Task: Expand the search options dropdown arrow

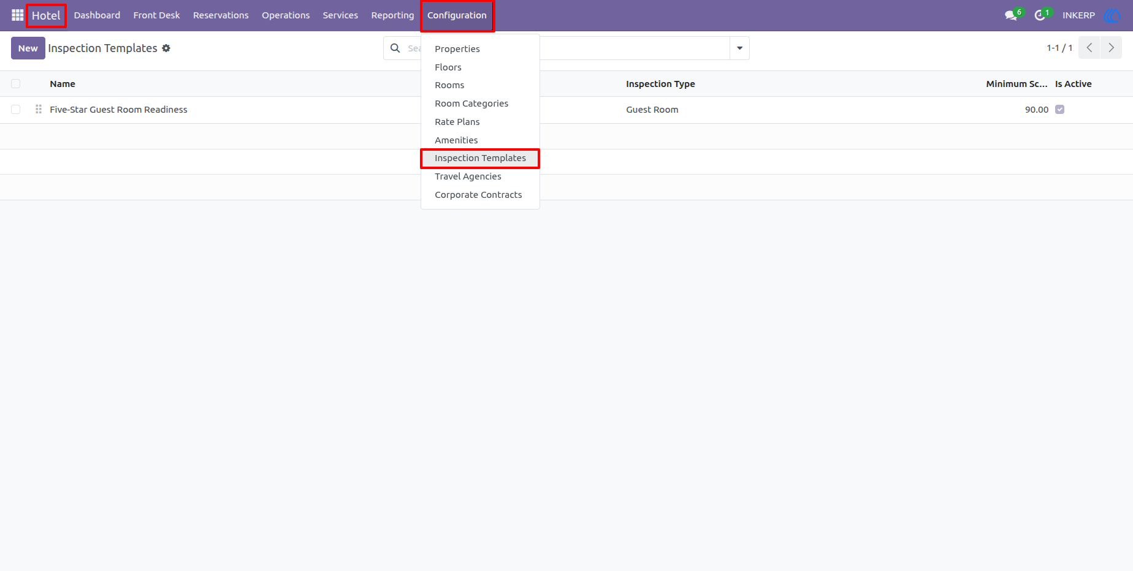Action: (x=739, y=48)
